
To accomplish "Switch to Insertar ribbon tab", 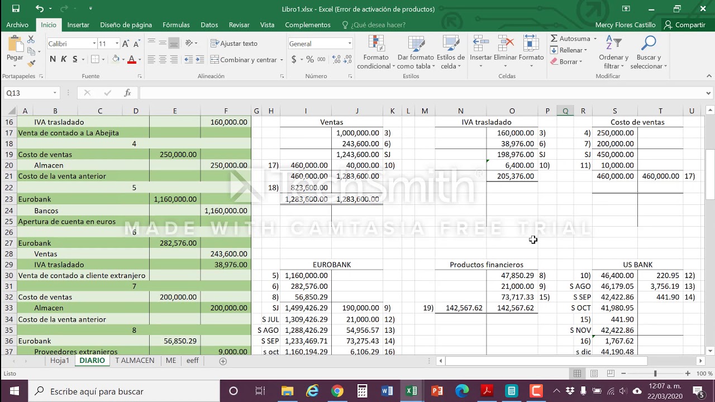I will click(78, 25).
